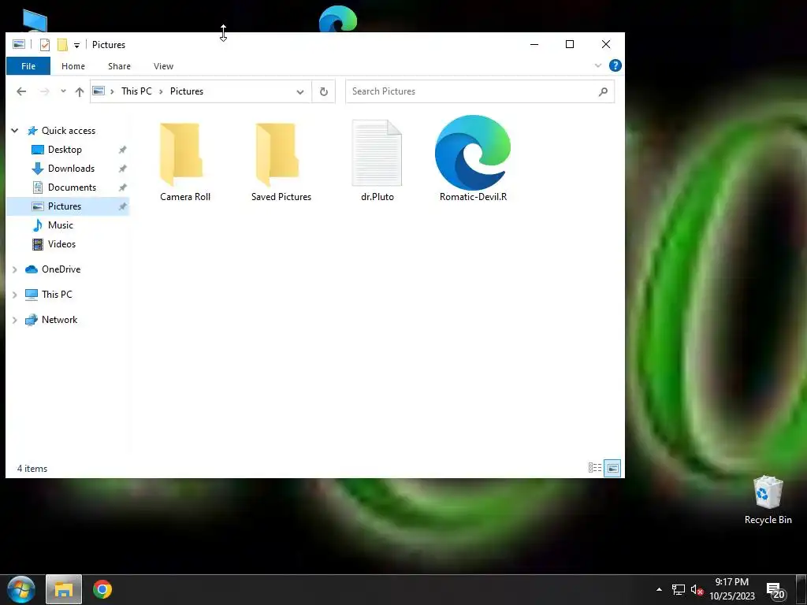
Task: Click the Show desktop strip on taskbar
Action: [x=801, y=589]
